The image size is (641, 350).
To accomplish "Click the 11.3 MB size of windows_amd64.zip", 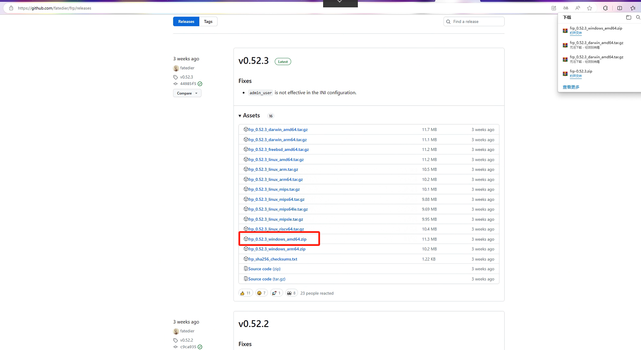I will click(430, 239).
